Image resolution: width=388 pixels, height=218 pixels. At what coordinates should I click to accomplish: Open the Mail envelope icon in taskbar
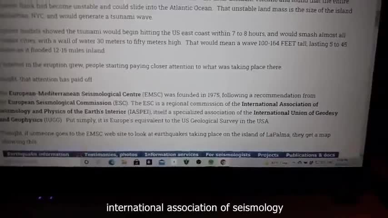point(162,162)
